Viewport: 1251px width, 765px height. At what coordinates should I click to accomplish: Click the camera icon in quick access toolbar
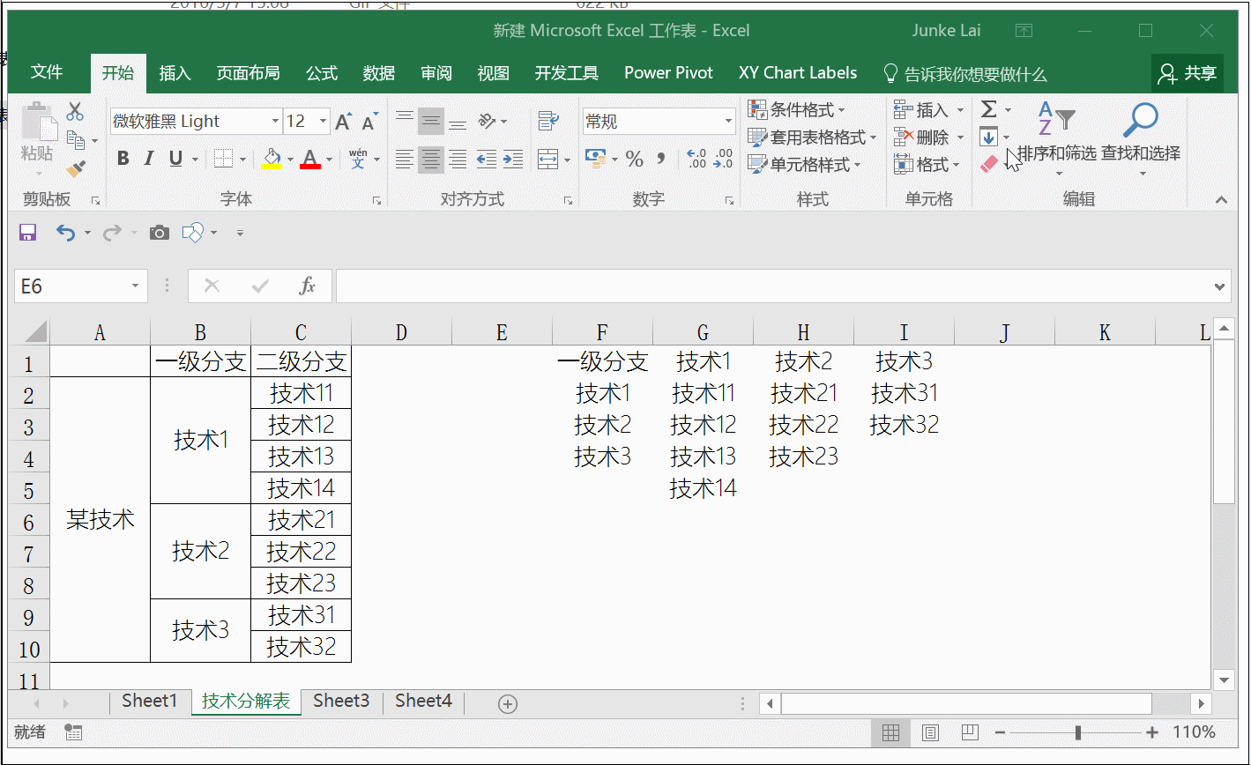tap(159, 233)
